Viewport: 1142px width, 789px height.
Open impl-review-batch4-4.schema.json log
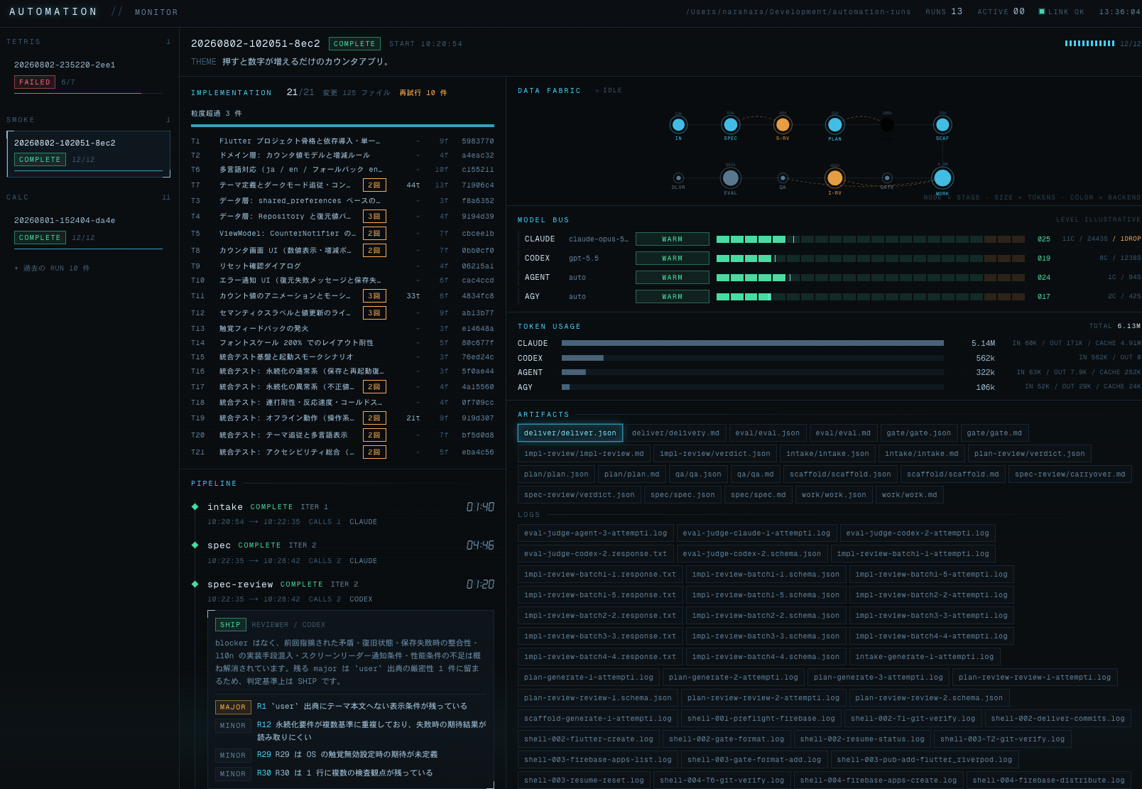tap(766, 657)
